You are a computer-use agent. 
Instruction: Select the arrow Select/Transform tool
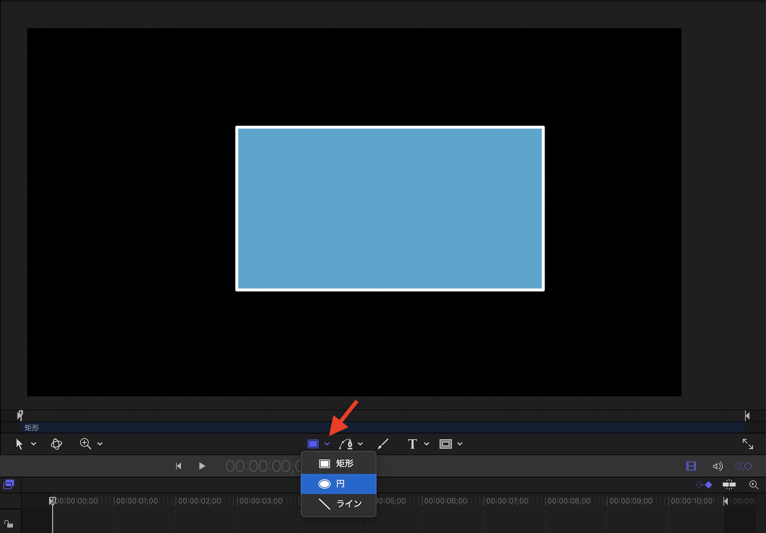(x=19, y=444)
